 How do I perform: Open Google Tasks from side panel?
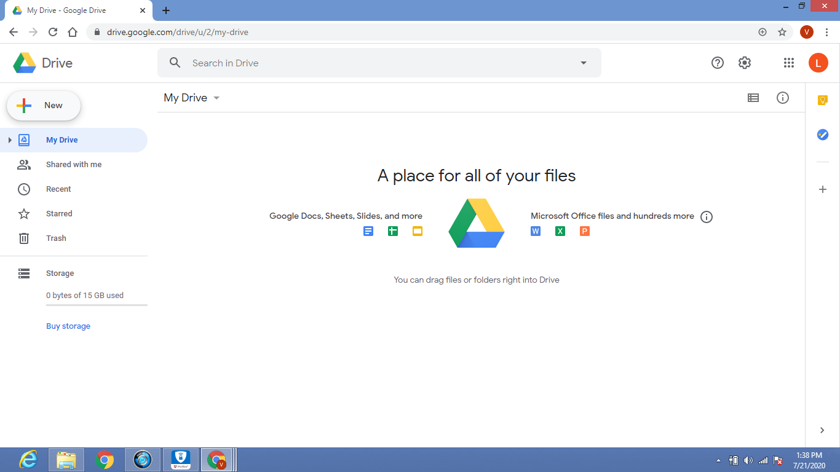click(x=823, y=135)
